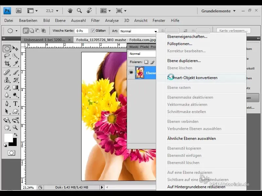Choose Add to selection mode

pyautogui.click(x=31, y=31)
